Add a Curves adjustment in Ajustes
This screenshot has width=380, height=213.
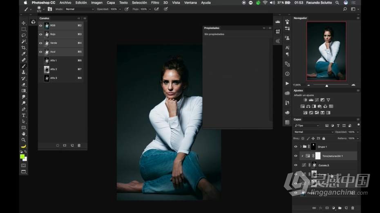317,100
